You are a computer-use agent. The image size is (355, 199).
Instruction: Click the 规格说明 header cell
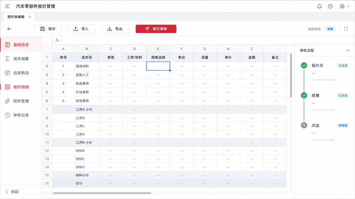tap(158, 57)
